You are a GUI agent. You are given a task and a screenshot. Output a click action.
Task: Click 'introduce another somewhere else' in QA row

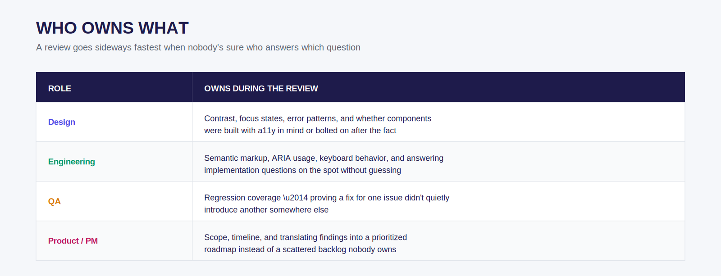tap(266, 210)
